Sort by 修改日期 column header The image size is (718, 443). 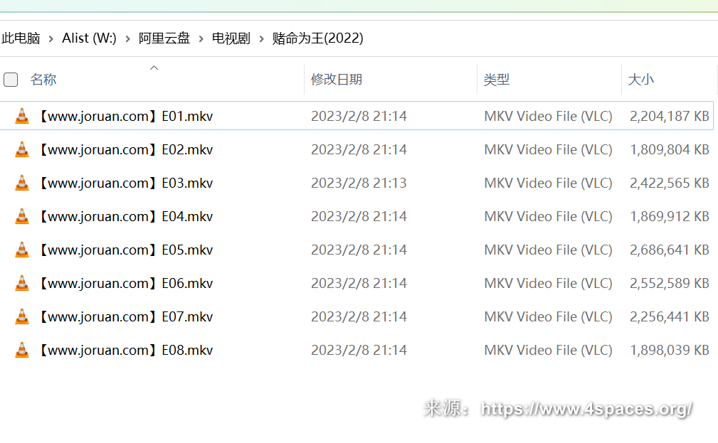pyautogui.click(x=337, y=80)
